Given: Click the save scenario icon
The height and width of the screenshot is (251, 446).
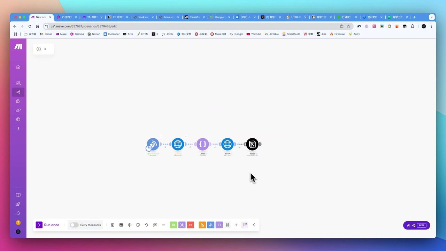Looking at the screenshot, I should (113, 225).
